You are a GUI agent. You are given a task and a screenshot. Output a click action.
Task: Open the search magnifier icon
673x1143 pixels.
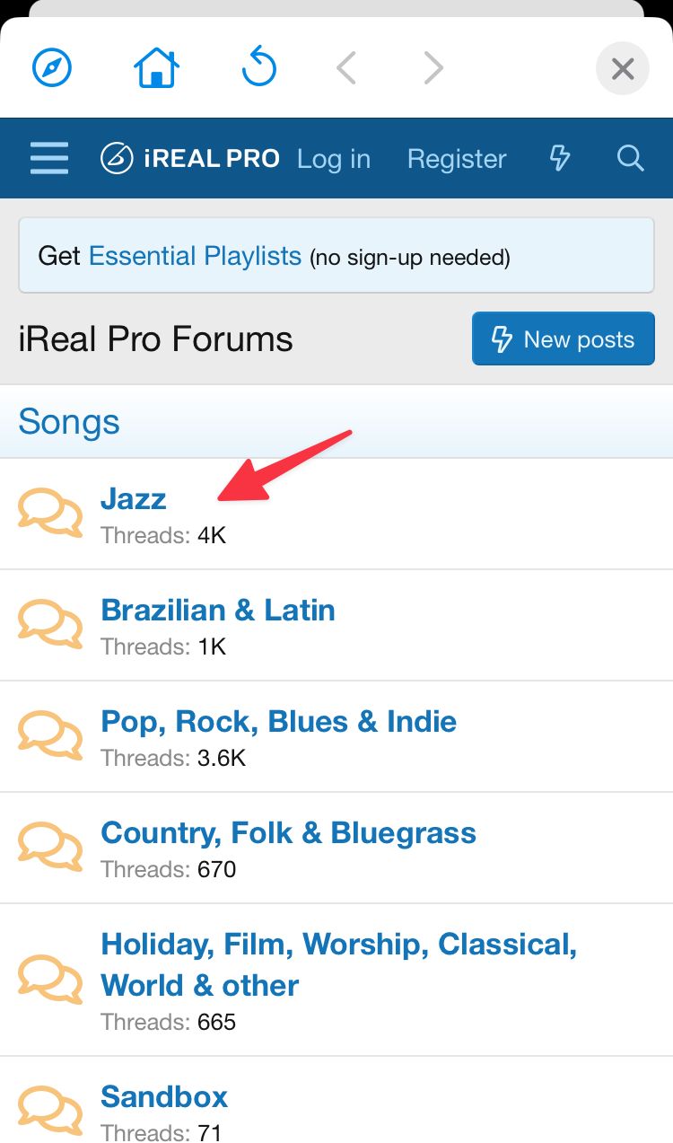pyautogui.click(x=631, y=159)
